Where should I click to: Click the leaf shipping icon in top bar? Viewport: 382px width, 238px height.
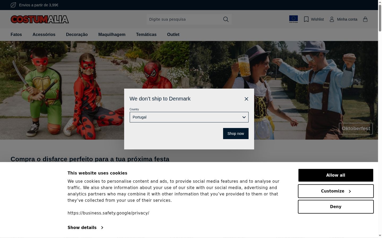(x=13, y=5)
